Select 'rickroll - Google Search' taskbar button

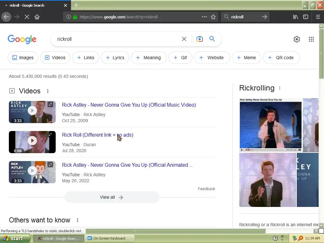point(59,238)
